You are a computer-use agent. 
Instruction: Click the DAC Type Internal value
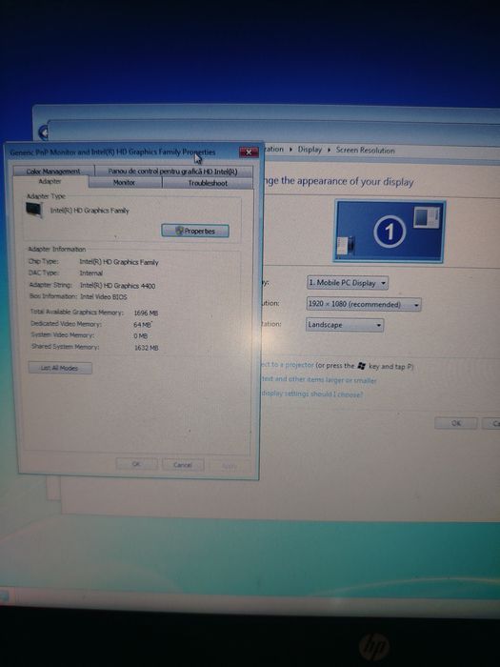tap(91, 273)
